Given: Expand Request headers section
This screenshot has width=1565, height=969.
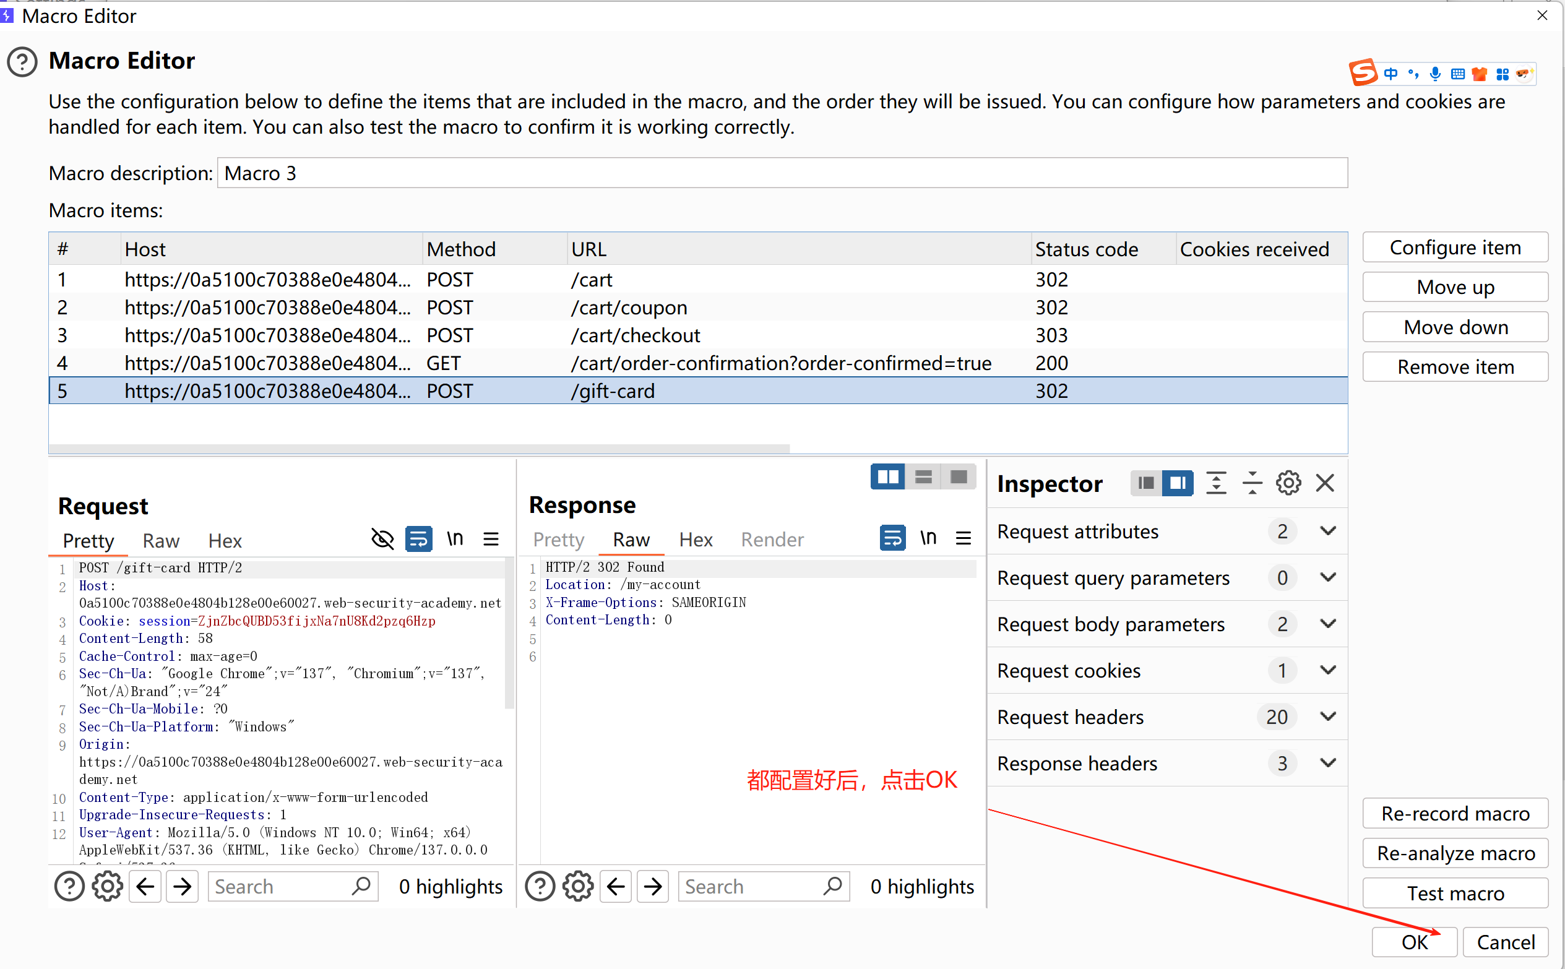Looking at the screenshot, I should [x=1328, y=717].
